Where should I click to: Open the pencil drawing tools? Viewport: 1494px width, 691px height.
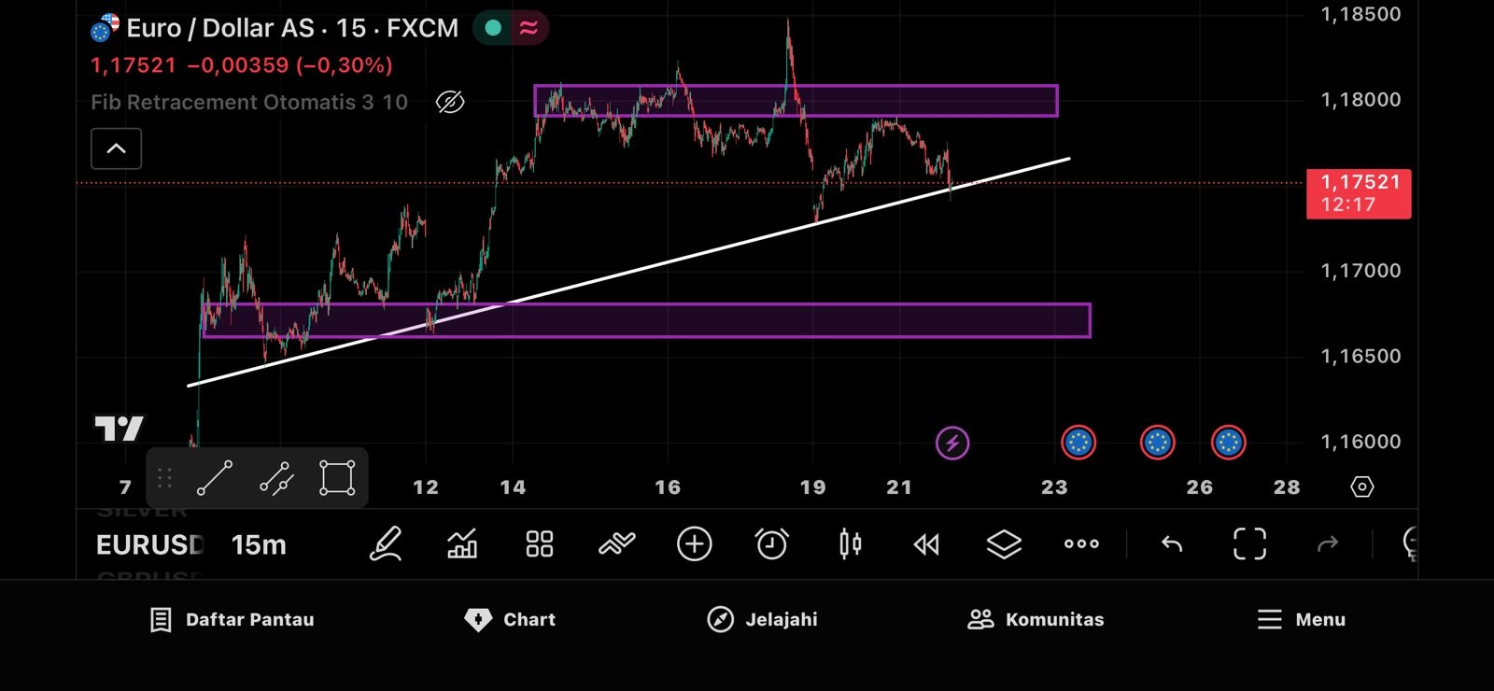point(386,543)
